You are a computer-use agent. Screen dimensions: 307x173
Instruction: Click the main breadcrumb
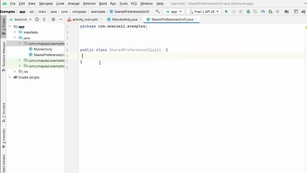point(42,12)
